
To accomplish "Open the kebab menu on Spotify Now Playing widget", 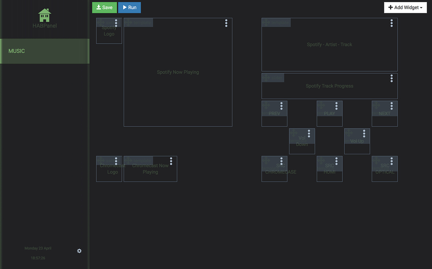I will click(x=226, y=23).
